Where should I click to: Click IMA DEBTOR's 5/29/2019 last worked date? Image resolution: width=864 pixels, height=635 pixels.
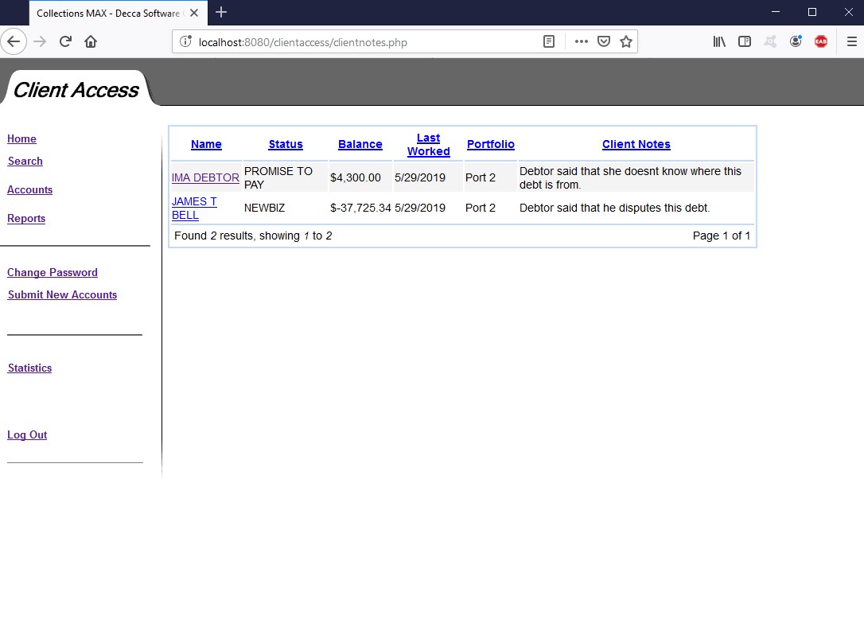[420, 178]
